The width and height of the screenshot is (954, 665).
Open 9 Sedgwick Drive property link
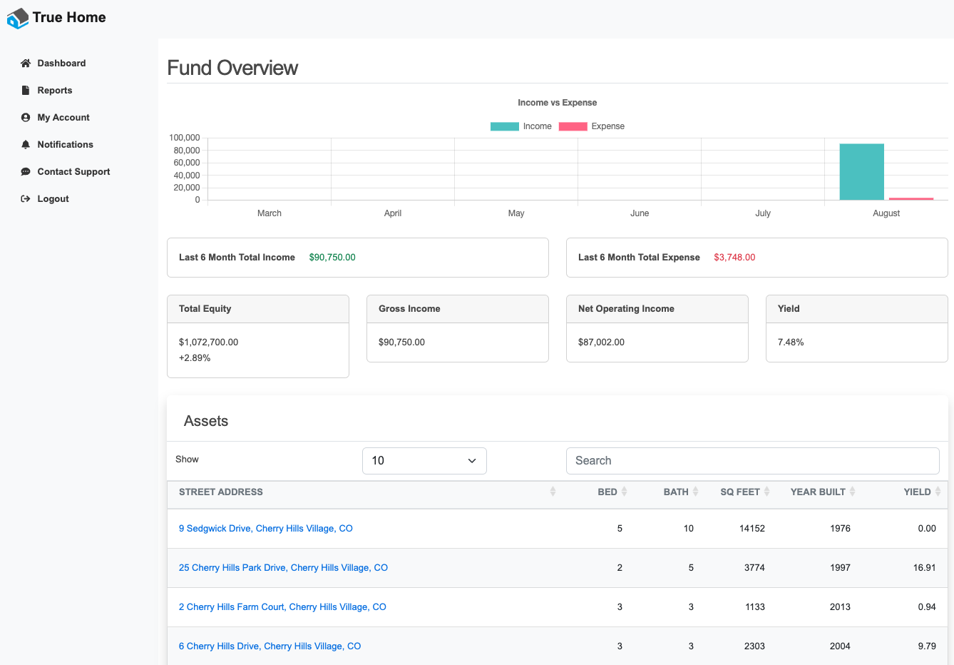click(265, 529)
